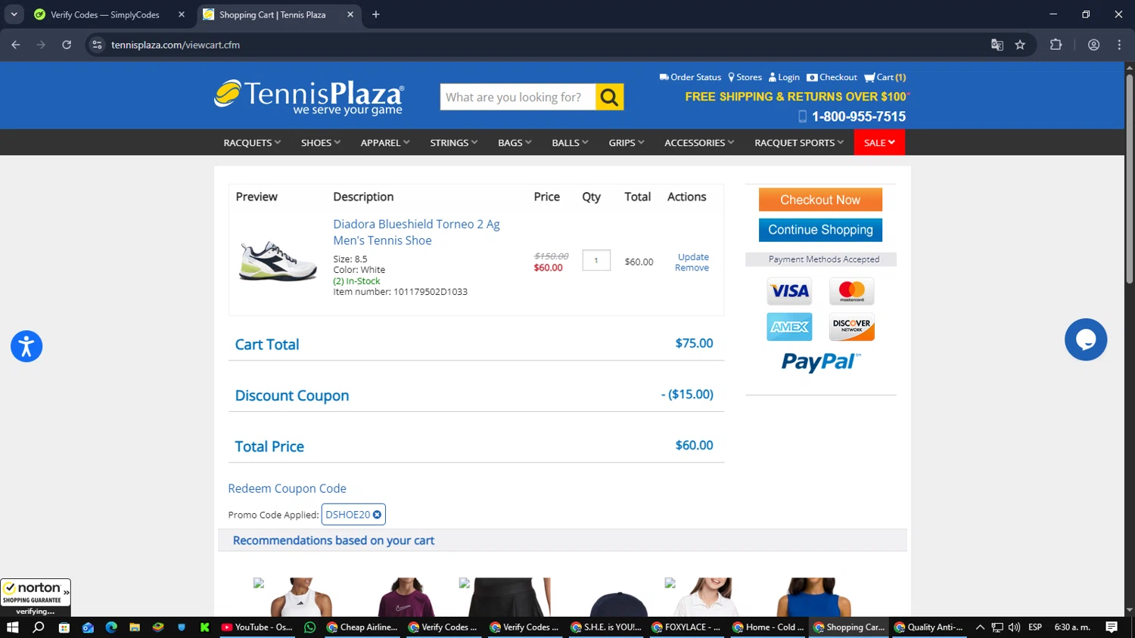View site information icon in address bar

tap(97, 45)
